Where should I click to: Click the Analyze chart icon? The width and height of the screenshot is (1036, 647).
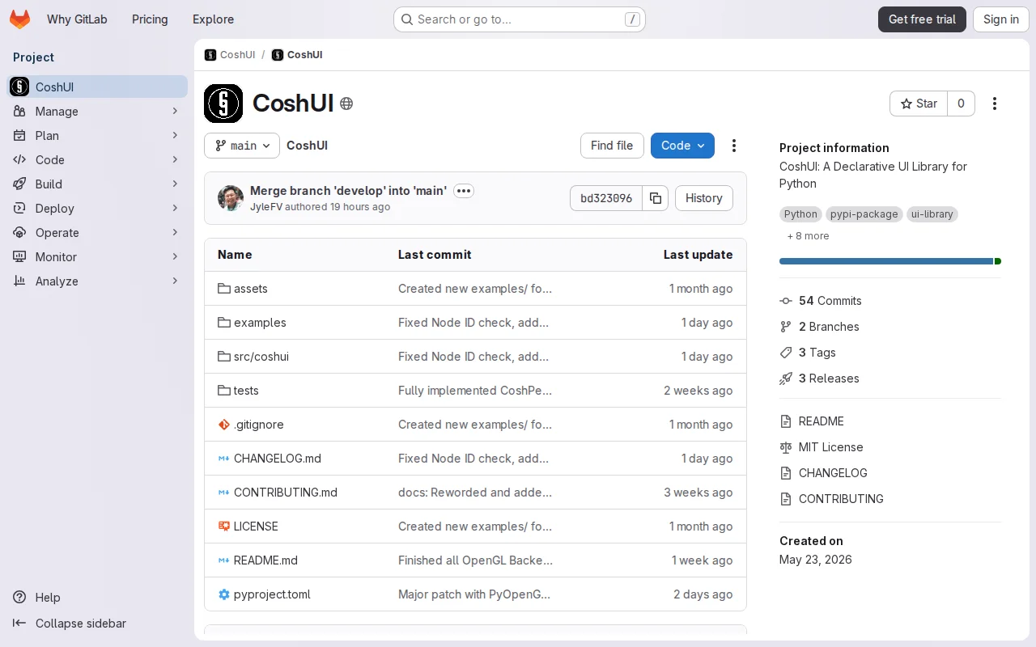tap(19, 281)
